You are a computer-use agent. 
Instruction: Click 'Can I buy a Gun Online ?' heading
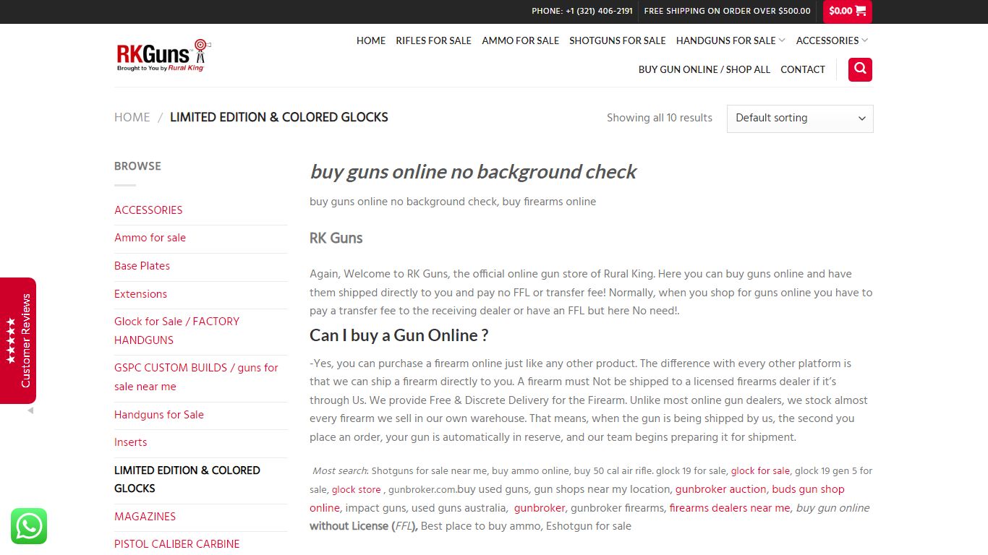(x=399, y=335)
